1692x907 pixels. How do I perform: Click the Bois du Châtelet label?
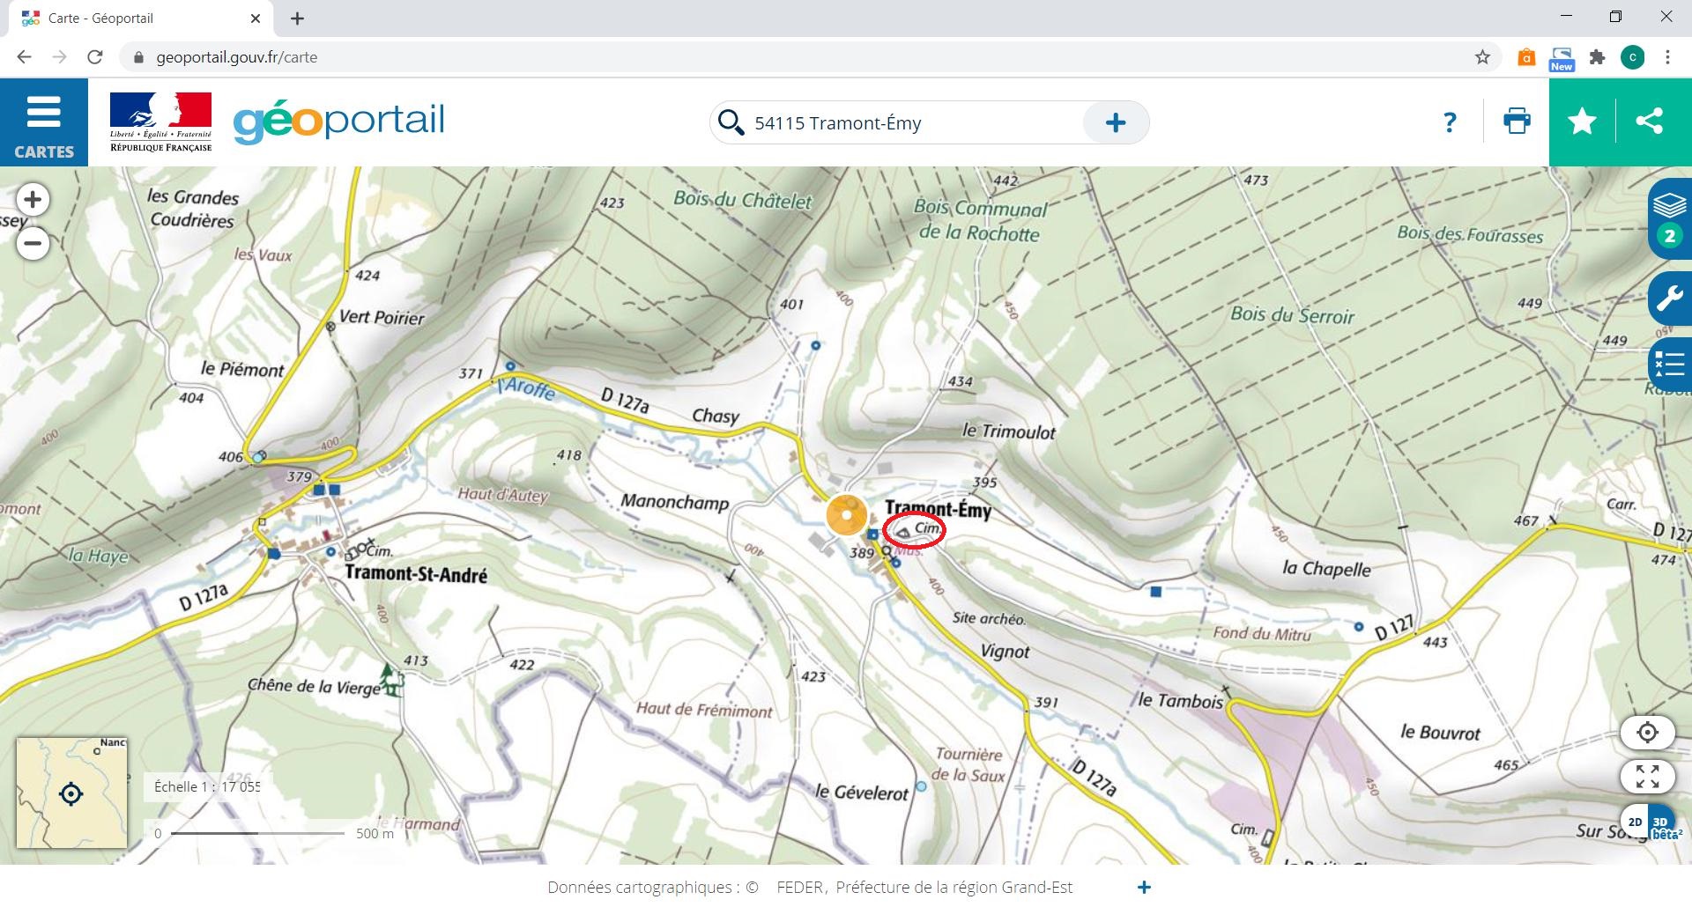743,200
